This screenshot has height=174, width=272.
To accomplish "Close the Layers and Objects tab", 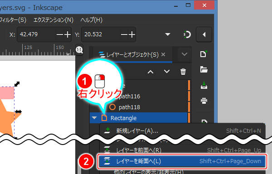I will click(163, 54).
